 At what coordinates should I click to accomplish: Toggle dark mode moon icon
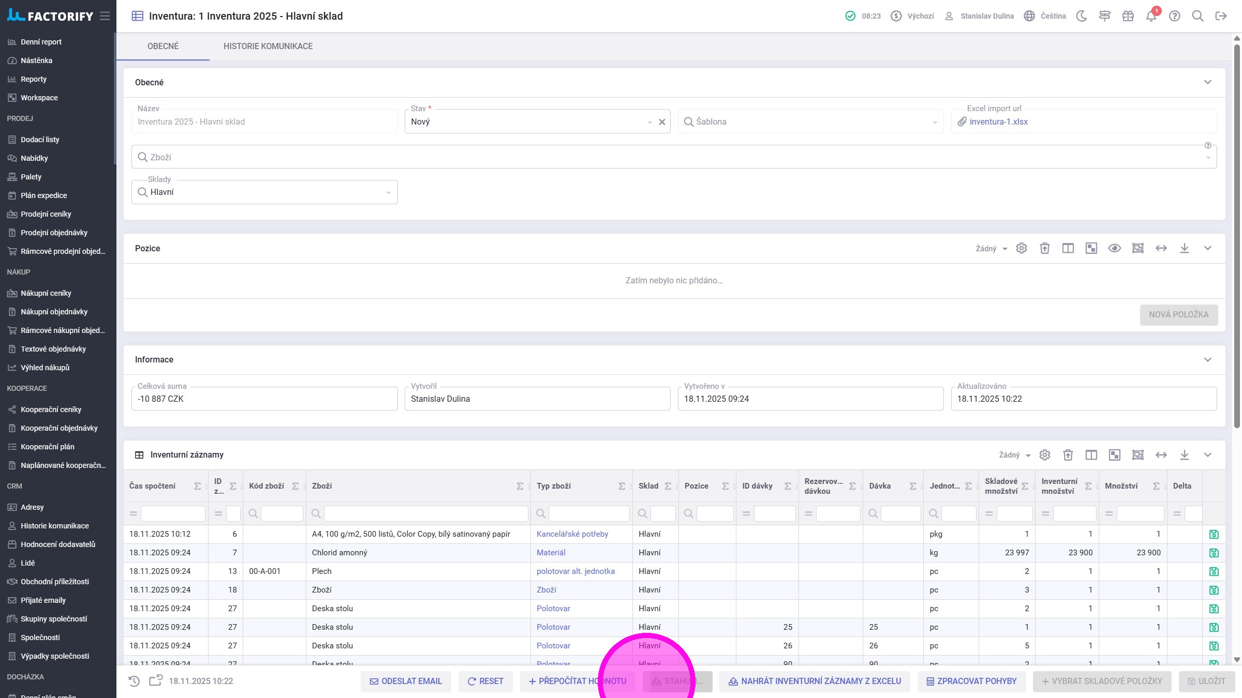(x=1081, y=16)
